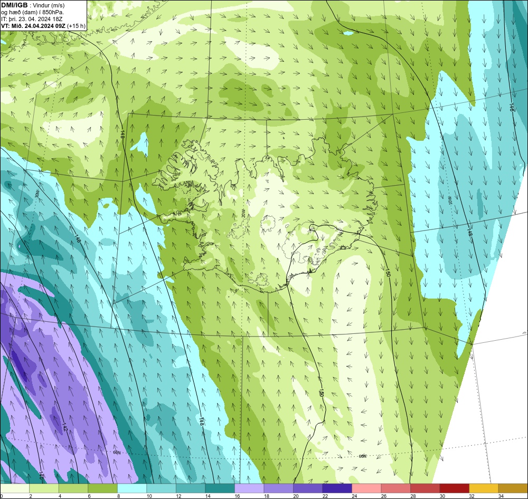Click the '10W' meridian label
This screenshot has width=528, height=499.
pos(449,200)
